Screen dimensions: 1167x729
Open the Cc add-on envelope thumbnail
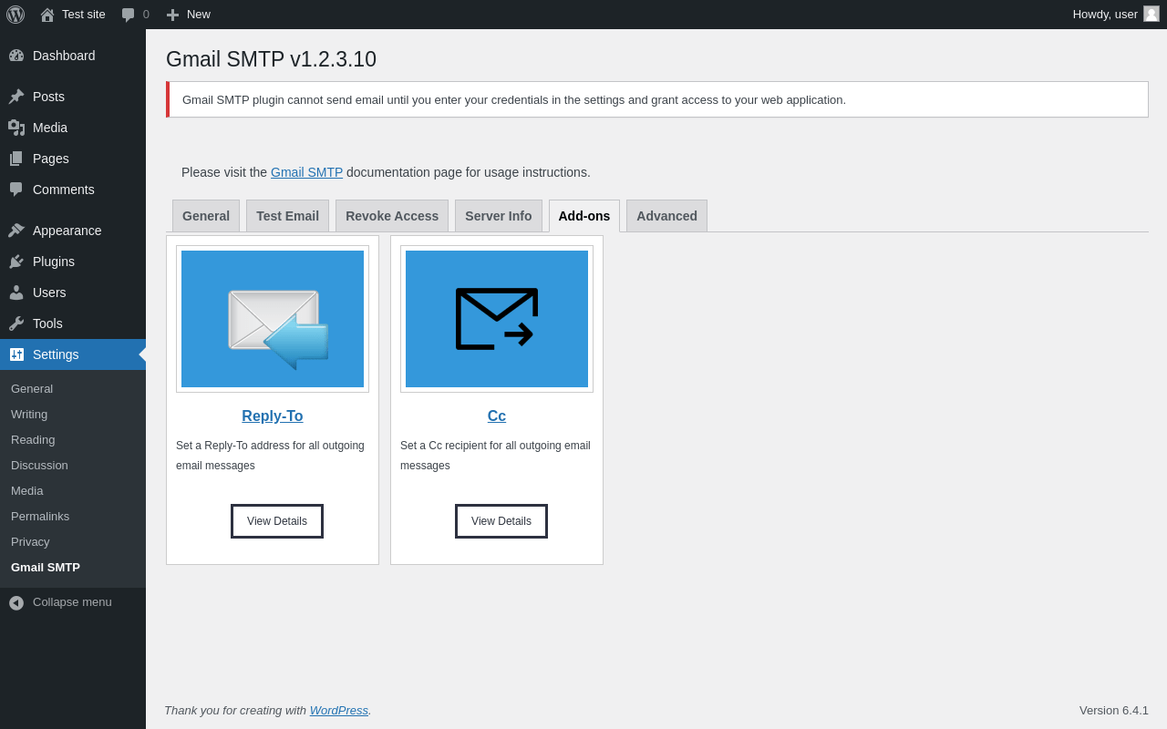coord(497,319)
